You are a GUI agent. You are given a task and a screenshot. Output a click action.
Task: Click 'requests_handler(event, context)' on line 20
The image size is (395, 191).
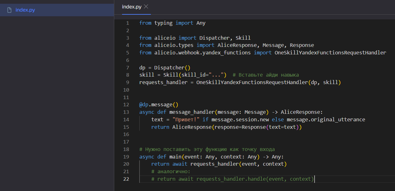[x=239, y=164]
